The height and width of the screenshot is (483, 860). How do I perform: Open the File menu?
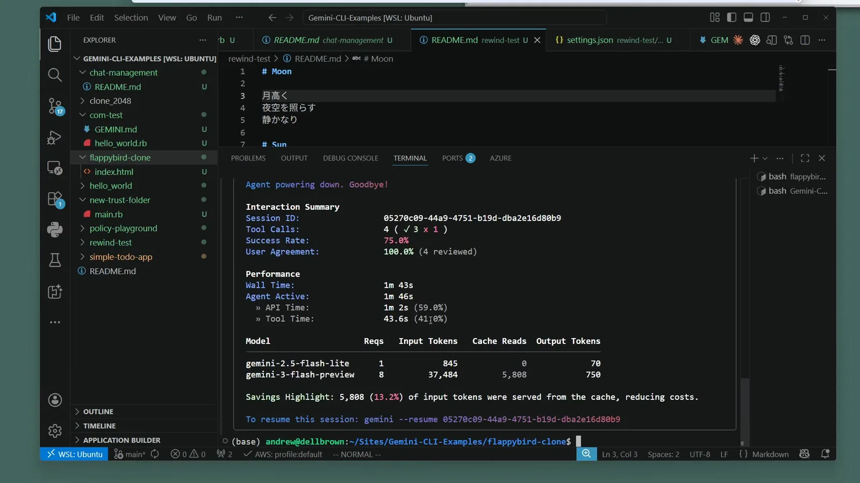73,18
